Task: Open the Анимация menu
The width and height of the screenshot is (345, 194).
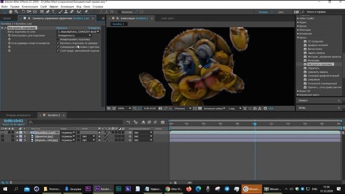Action: pos(67,6)
